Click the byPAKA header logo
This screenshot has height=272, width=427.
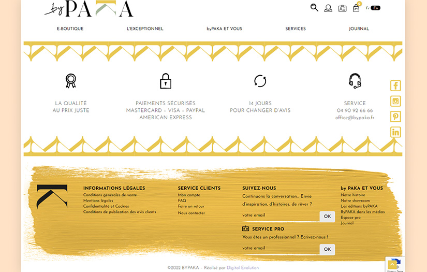coord(89,8)
